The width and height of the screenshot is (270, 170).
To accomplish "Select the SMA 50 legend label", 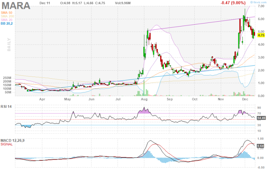I will coord(7,13).
